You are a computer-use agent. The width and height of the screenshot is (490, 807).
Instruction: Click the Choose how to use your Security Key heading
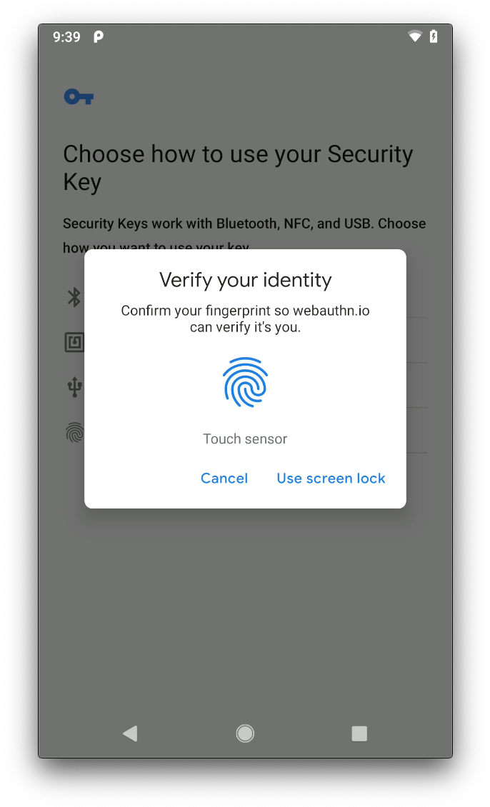(x=238, y=168)
